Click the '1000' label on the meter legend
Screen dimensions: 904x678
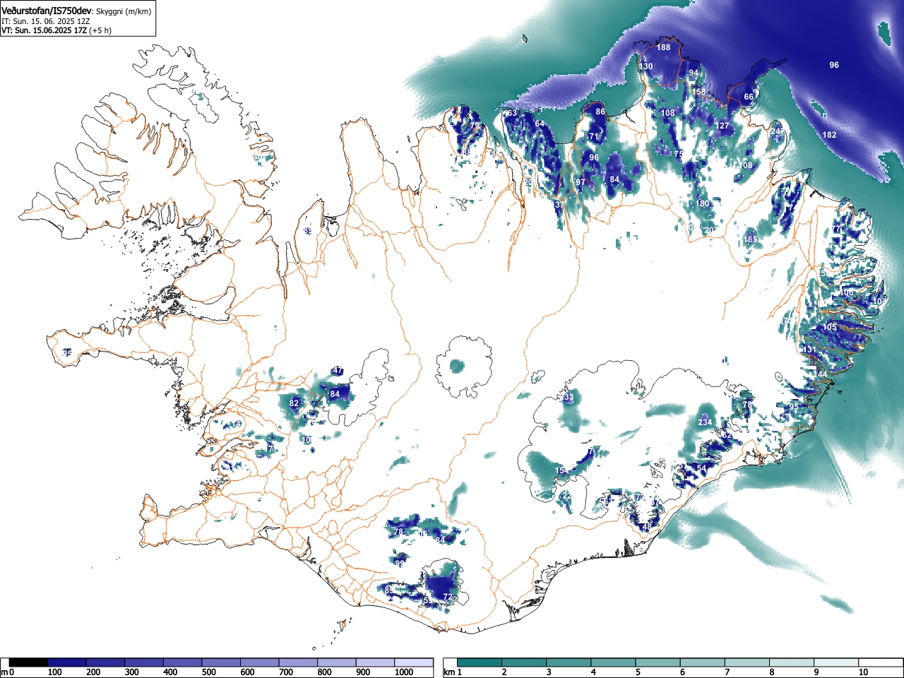click(404, 672)
